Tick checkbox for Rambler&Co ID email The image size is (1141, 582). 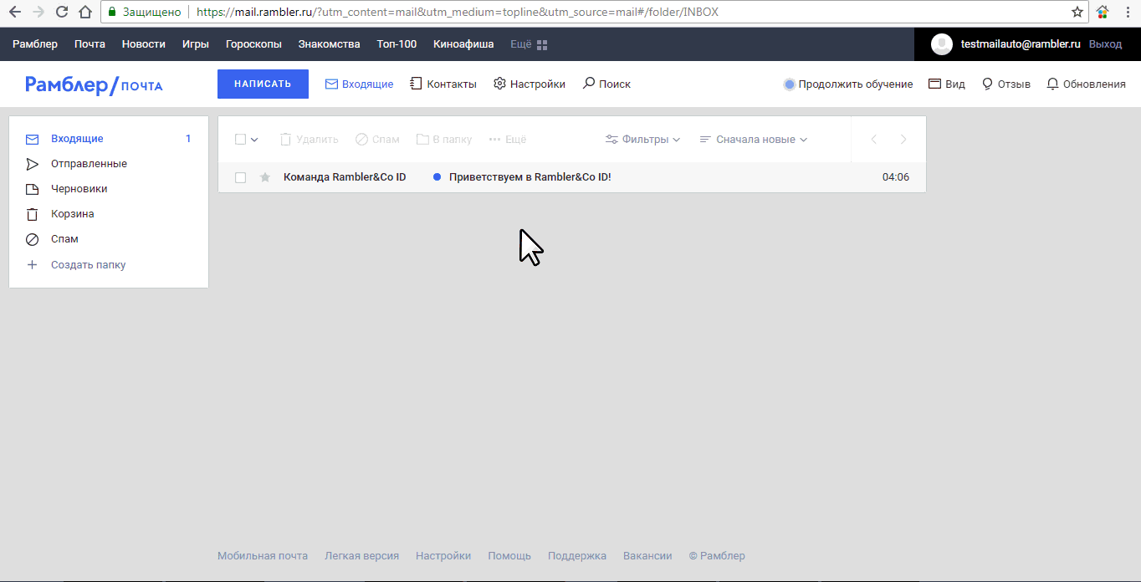(240, 177)
